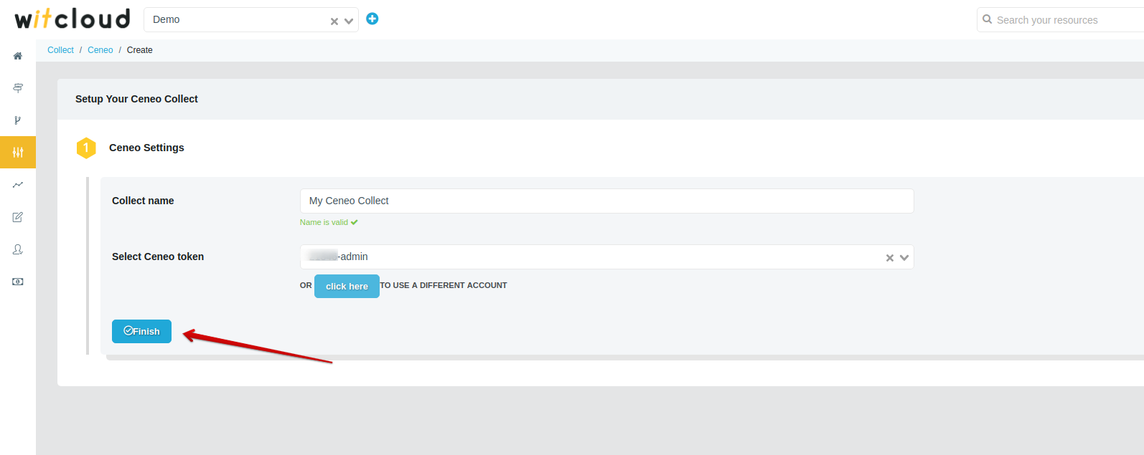Image resolution: width=1144 pixels, height=455 pixels.
Task: Focus the Collect name input field
Action: 606,201
